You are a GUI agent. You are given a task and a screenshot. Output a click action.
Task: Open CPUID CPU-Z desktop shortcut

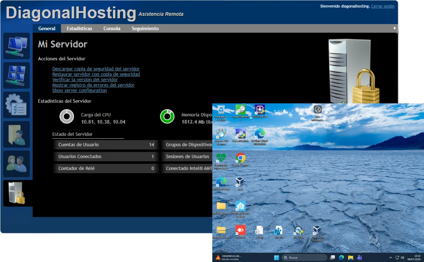pos(260,111)
